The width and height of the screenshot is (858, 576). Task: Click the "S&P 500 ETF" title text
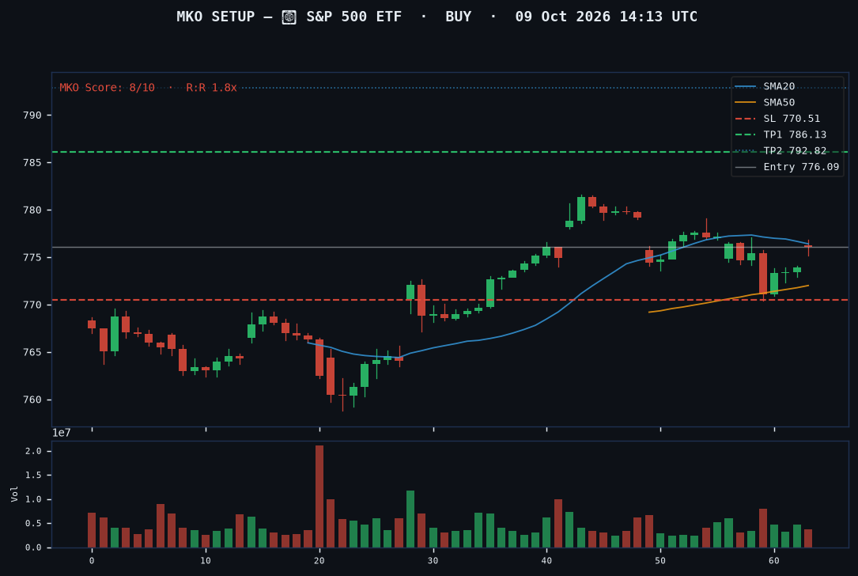click(354, 17)
